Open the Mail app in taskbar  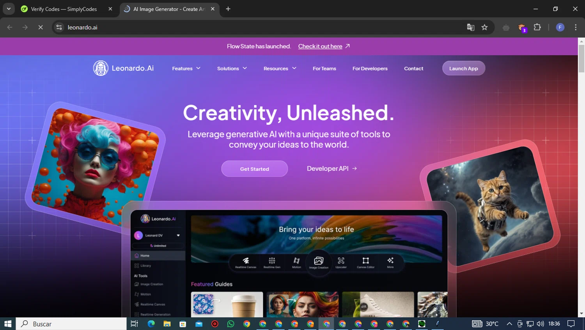(199, 324)
